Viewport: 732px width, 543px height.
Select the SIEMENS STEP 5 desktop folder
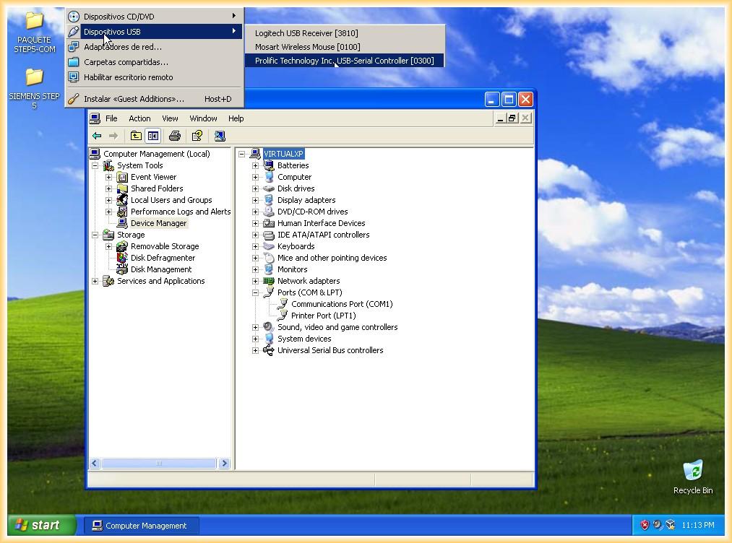pyautogui.click(x=34, y=78)
